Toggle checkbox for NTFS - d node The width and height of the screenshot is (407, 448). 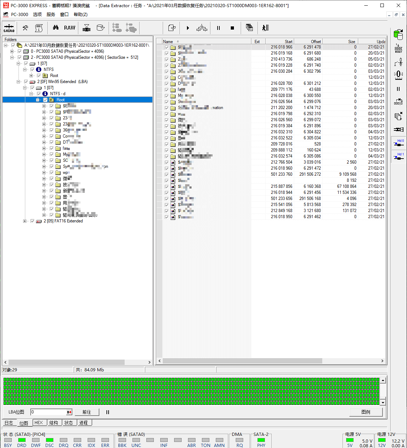point(39,94)
